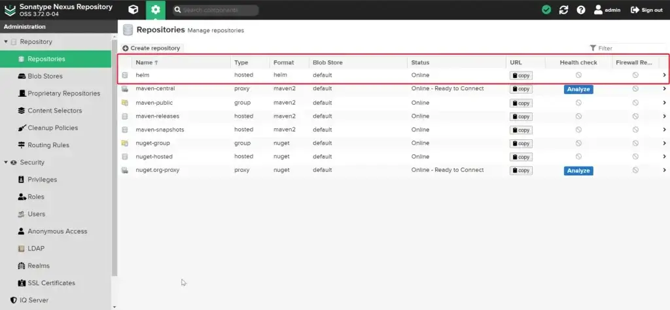Click the maven-public repository name
The width and height of the screenshot is (670, 310).
[154, 103]
